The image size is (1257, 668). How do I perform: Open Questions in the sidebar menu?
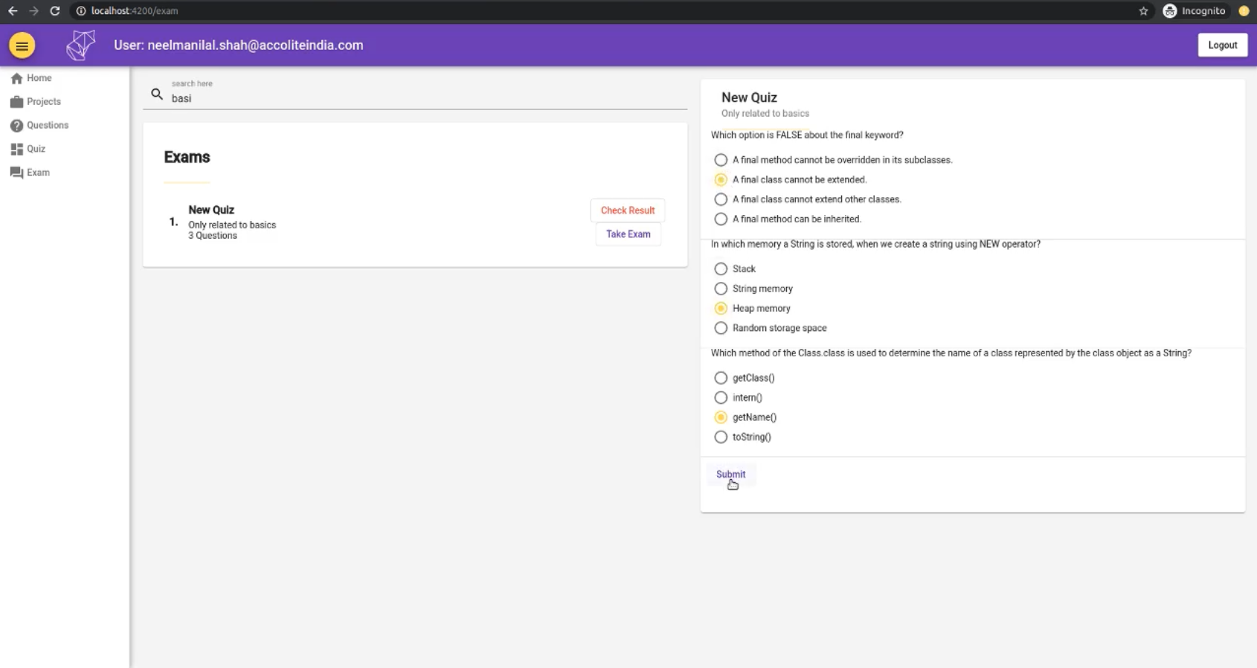tap(48, 126)
